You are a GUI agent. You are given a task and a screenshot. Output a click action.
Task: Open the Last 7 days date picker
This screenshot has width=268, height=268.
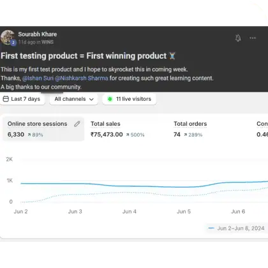click(x=22, y=99)
